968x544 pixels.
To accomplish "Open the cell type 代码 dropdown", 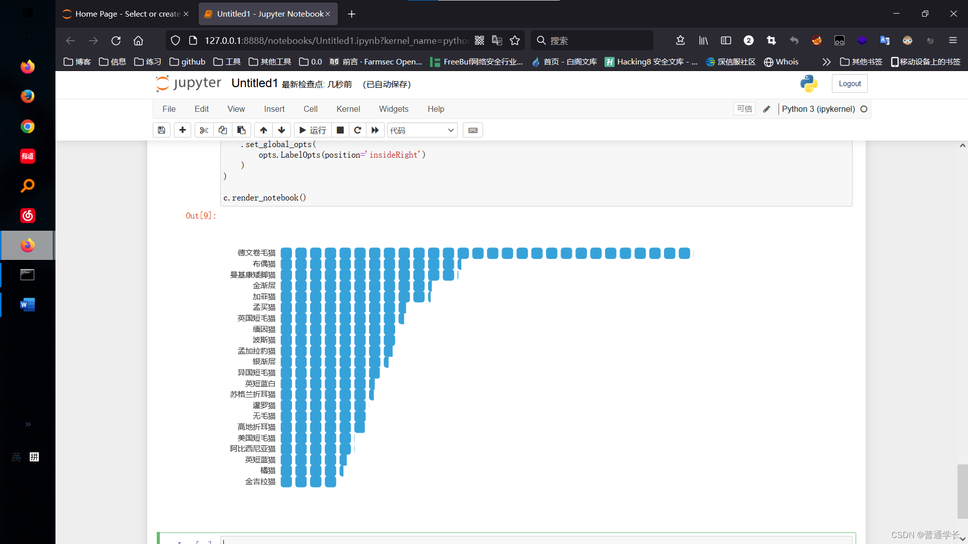I will 422,130.
